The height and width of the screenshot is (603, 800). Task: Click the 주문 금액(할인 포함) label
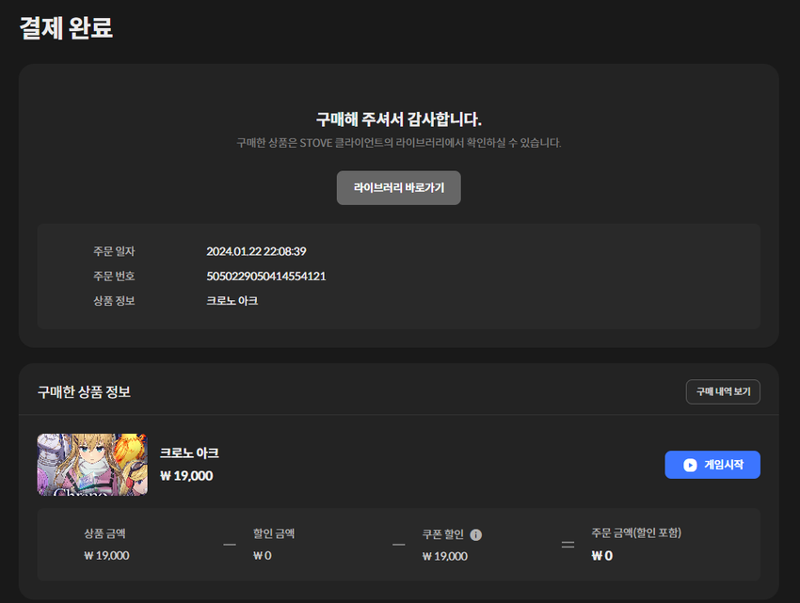636,532
